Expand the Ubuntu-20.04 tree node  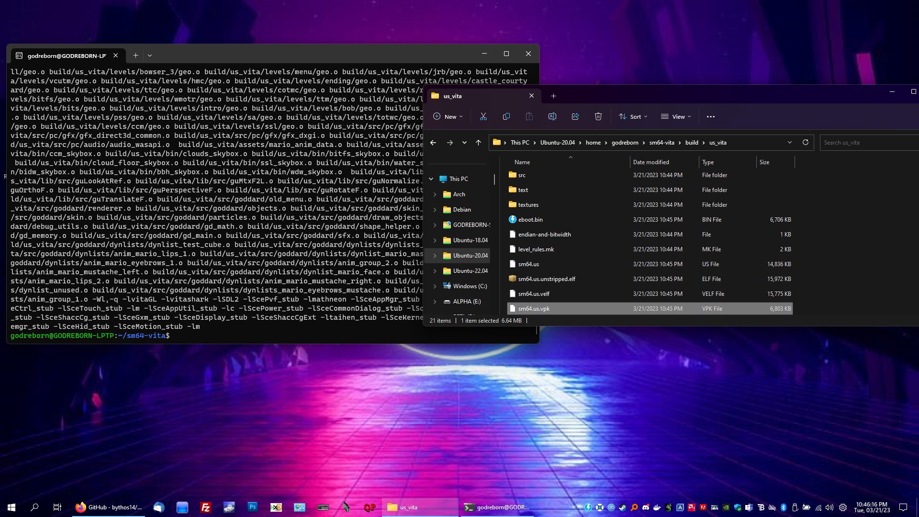(x=435, y=256)
